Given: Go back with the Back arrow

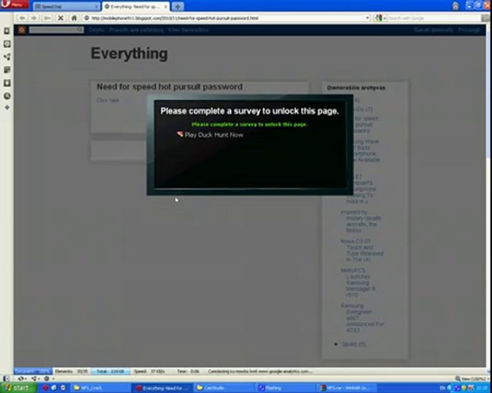Looking at the screenshot, I should click(22, 18).
